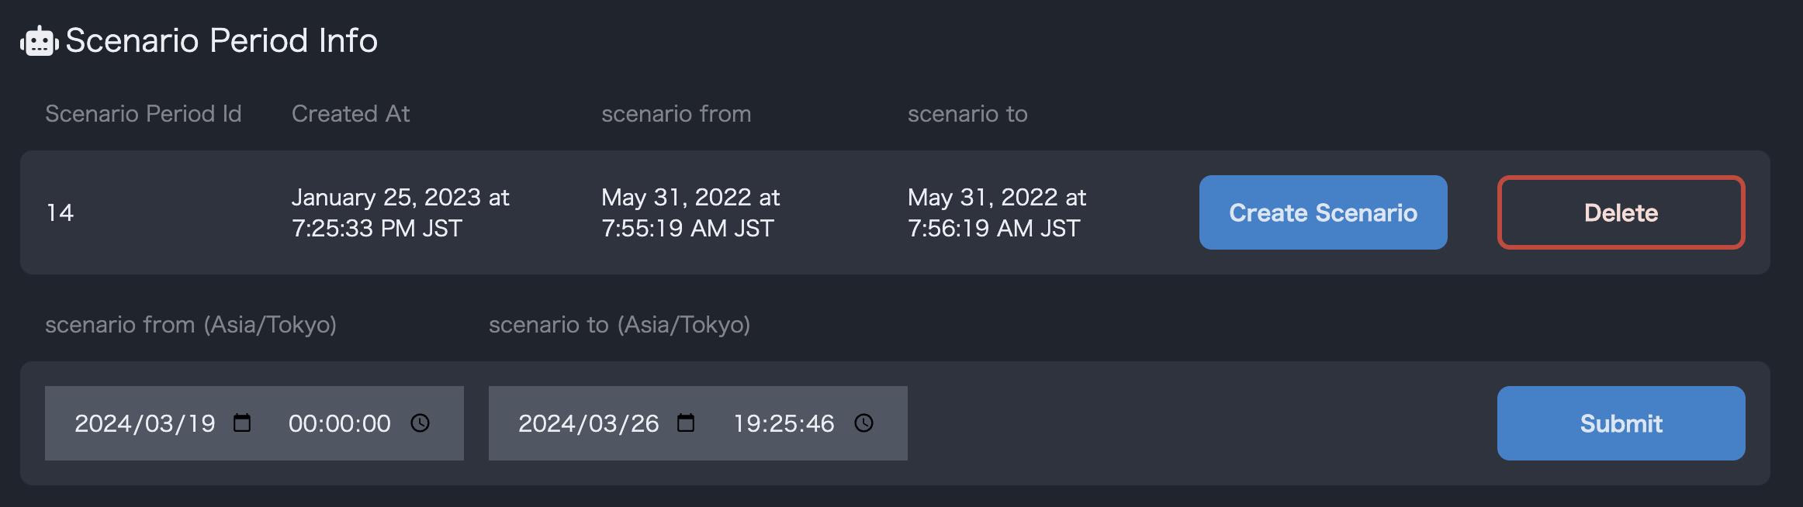Focus the 19:25:46 time field
Screen dimensions: 1803x507
click(x=784, y=423)
